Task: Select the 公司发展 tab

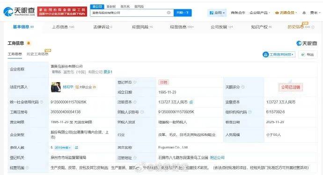Action: (x=221, y=27)
